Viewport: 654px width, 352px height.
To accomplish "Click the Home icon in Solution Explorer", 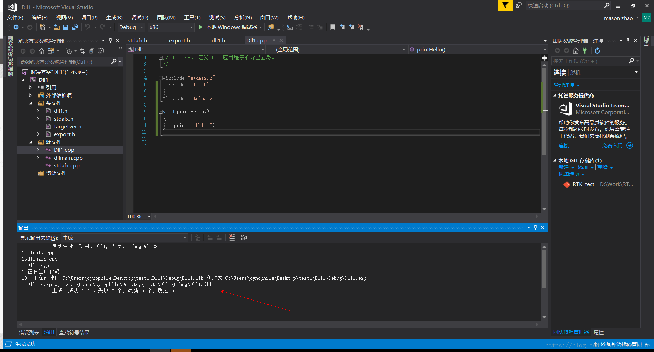I will [41, 51].
